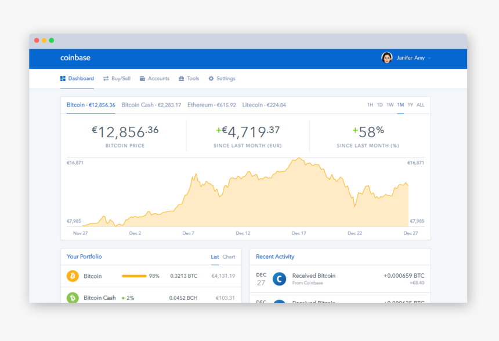Select the 1Y time range
The image size is (499, 341).
[410, 105]
